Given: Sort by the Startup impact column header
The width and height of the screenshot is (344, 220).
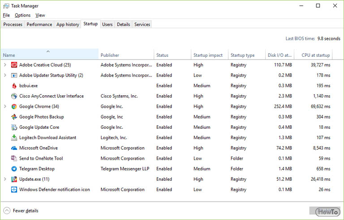Looking at the screenshot, I should click(x=210, y=54).
